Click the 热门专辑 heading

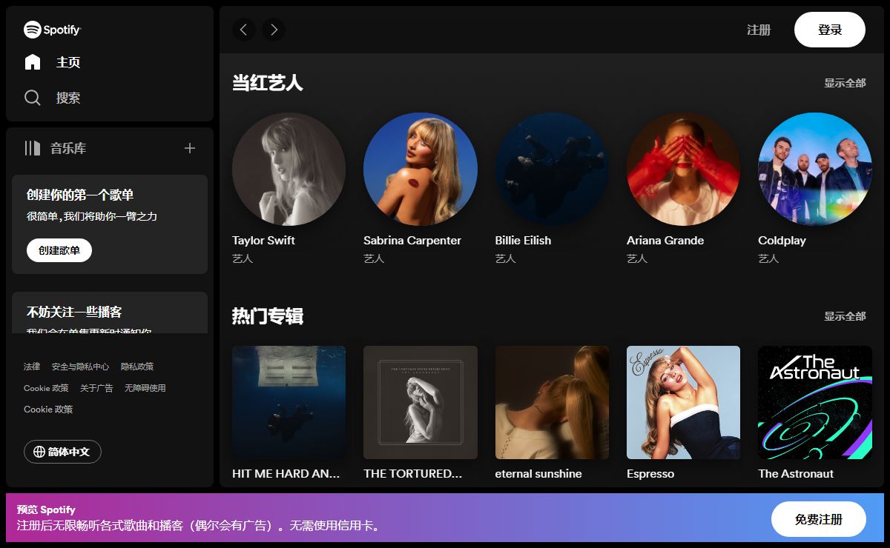[x=268, y=316]
